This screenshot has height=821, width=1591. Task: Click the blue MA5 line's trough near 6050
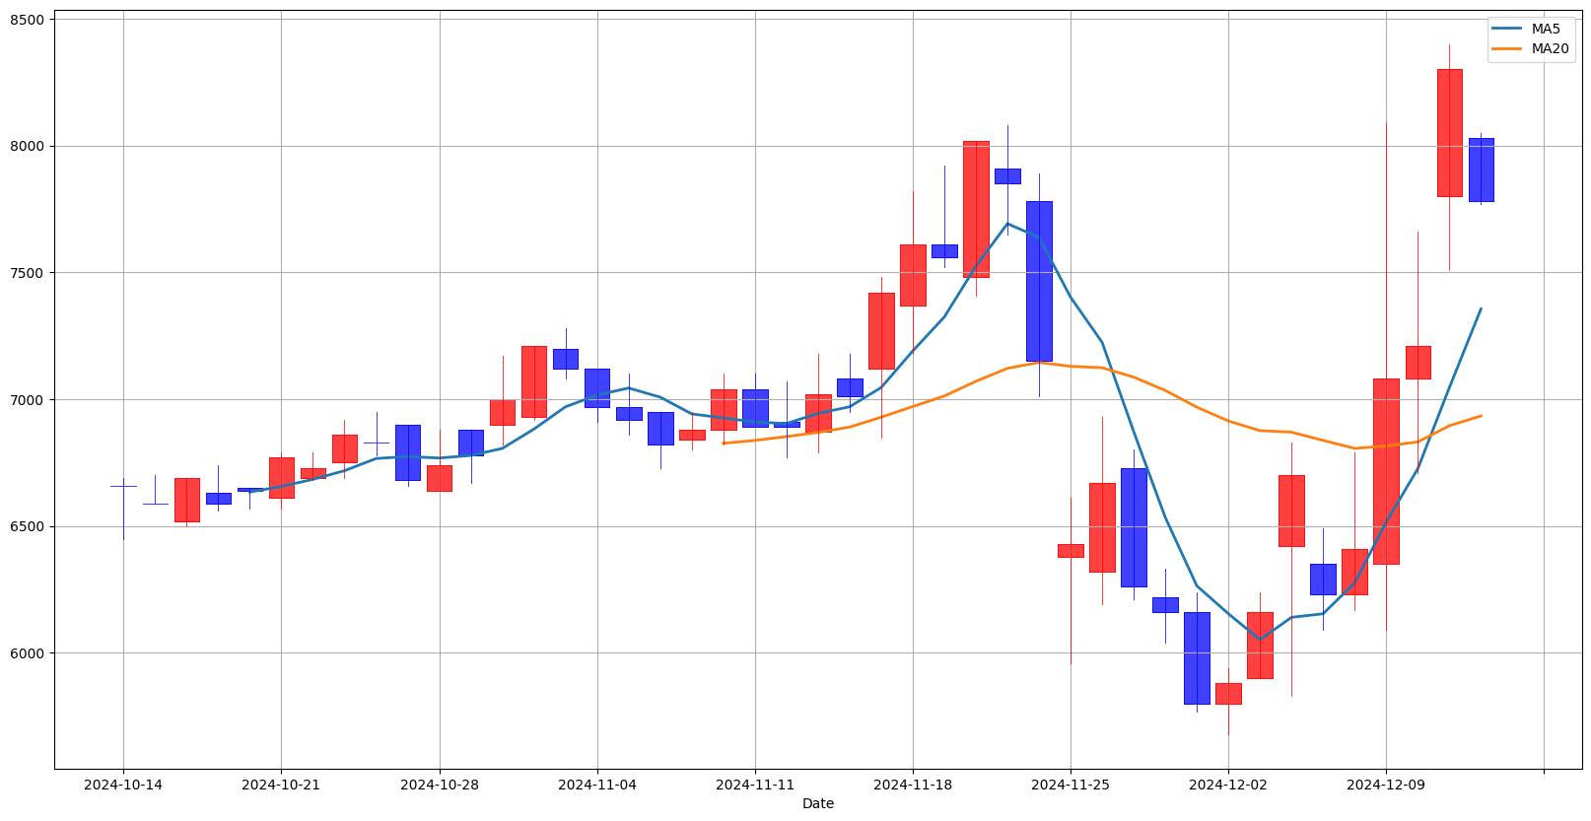click(1260, 639)
